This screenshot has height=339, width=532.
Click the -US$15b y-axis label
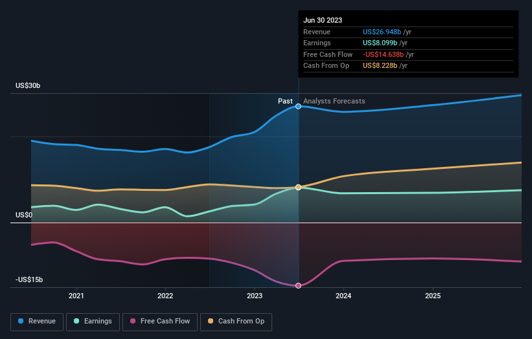pos(29,279)
